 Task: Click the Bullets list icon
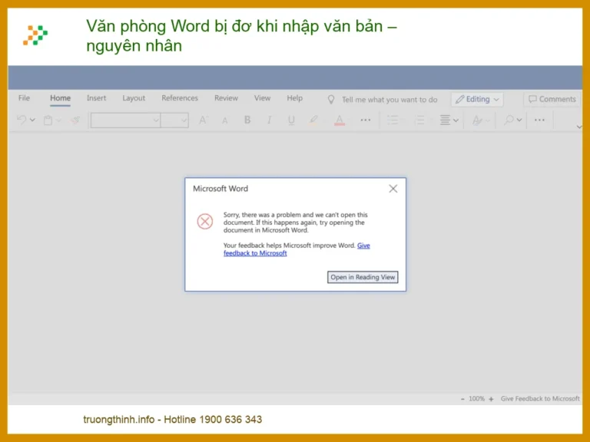coord(393,120)
